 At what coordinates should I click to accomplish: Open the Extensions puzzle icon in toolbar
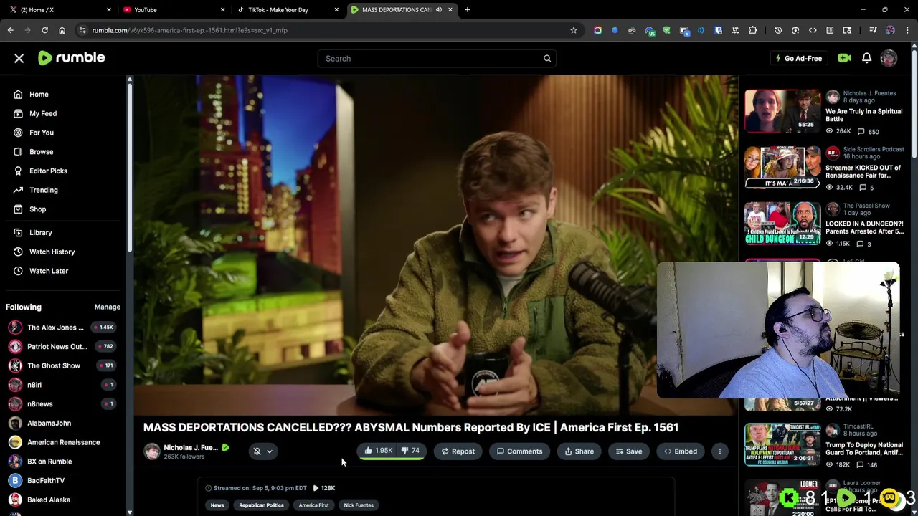pos(752,30)
